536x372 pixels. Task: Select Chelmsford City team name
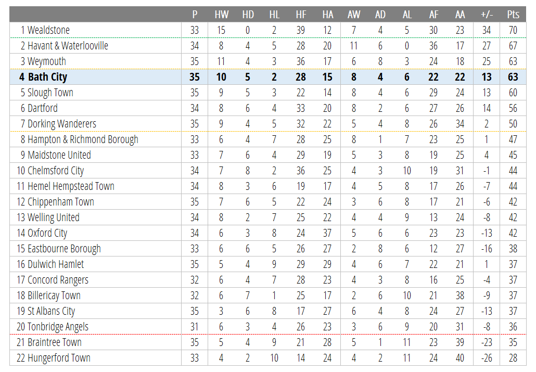point(56,171)
